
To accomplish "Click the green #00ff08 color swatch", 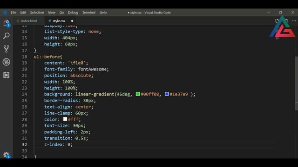I will pos(138,94).
